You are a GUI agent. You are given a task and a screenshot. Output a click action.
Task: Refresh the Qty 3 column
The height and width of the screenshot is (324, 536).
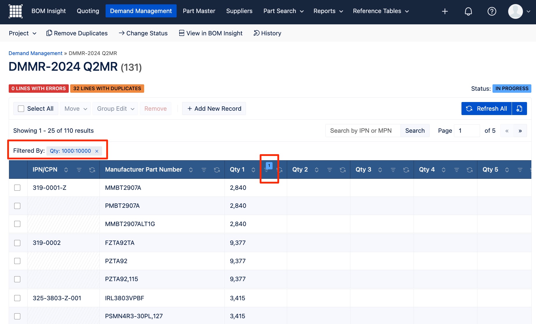406,170
